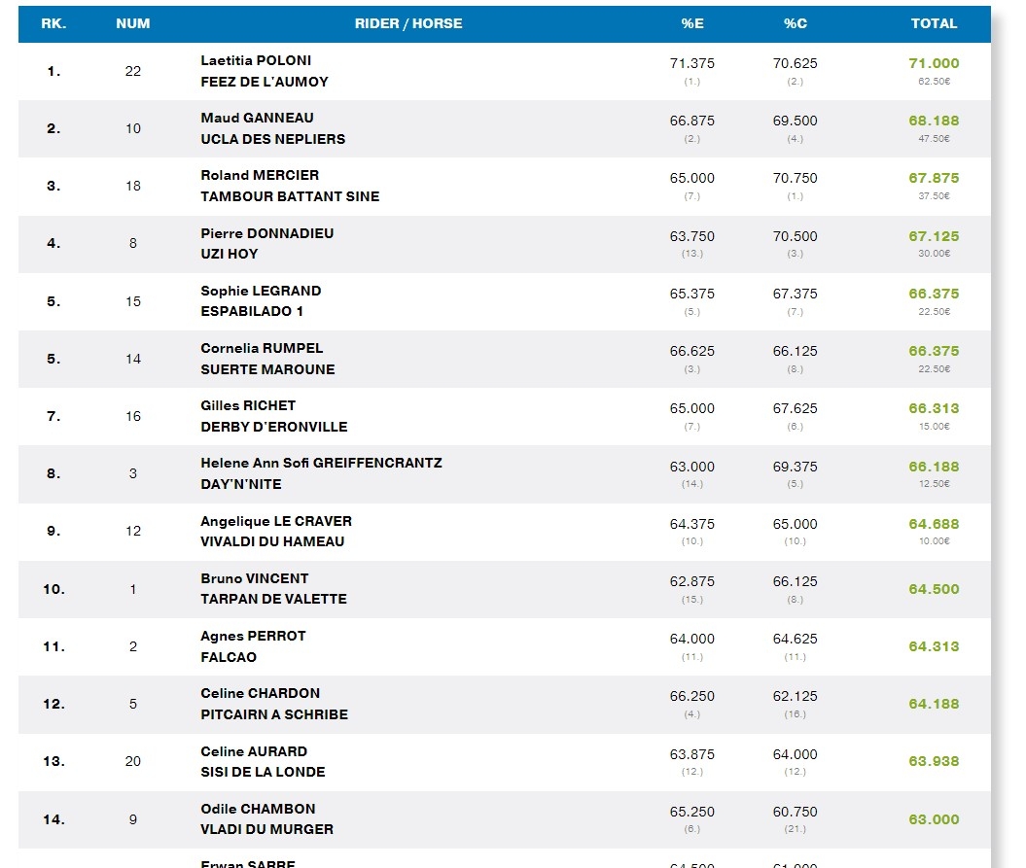Click the NUM column header

point(133,23)
